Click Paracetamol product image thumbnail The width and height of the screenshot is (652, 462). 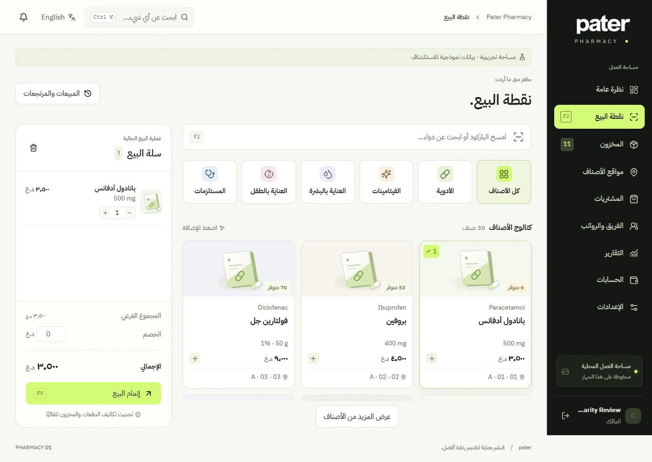click(x=475, y=269)
